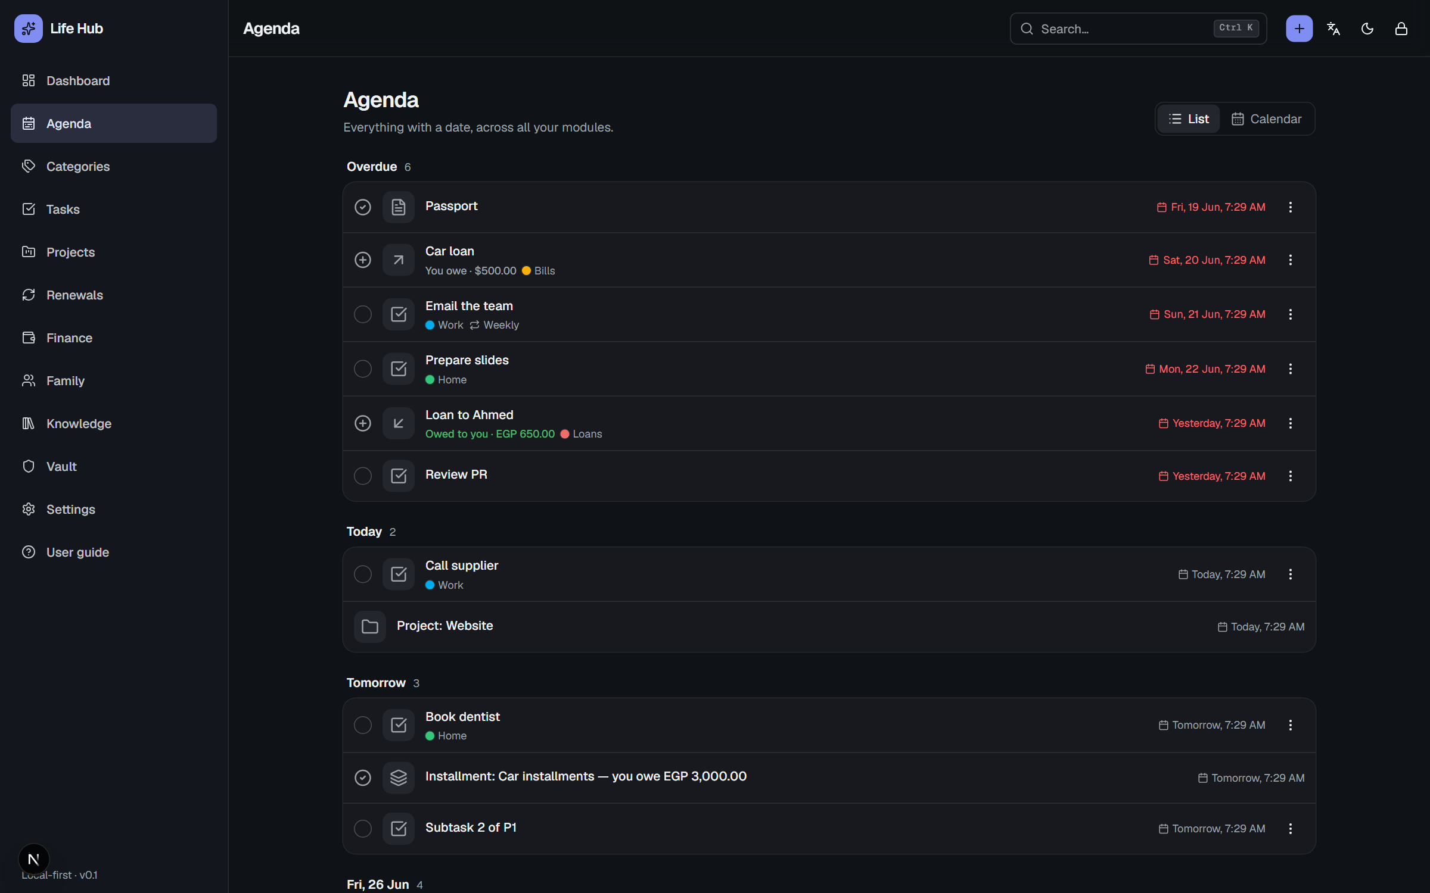
Task: Open the Vault
Action: pos(114,466)
